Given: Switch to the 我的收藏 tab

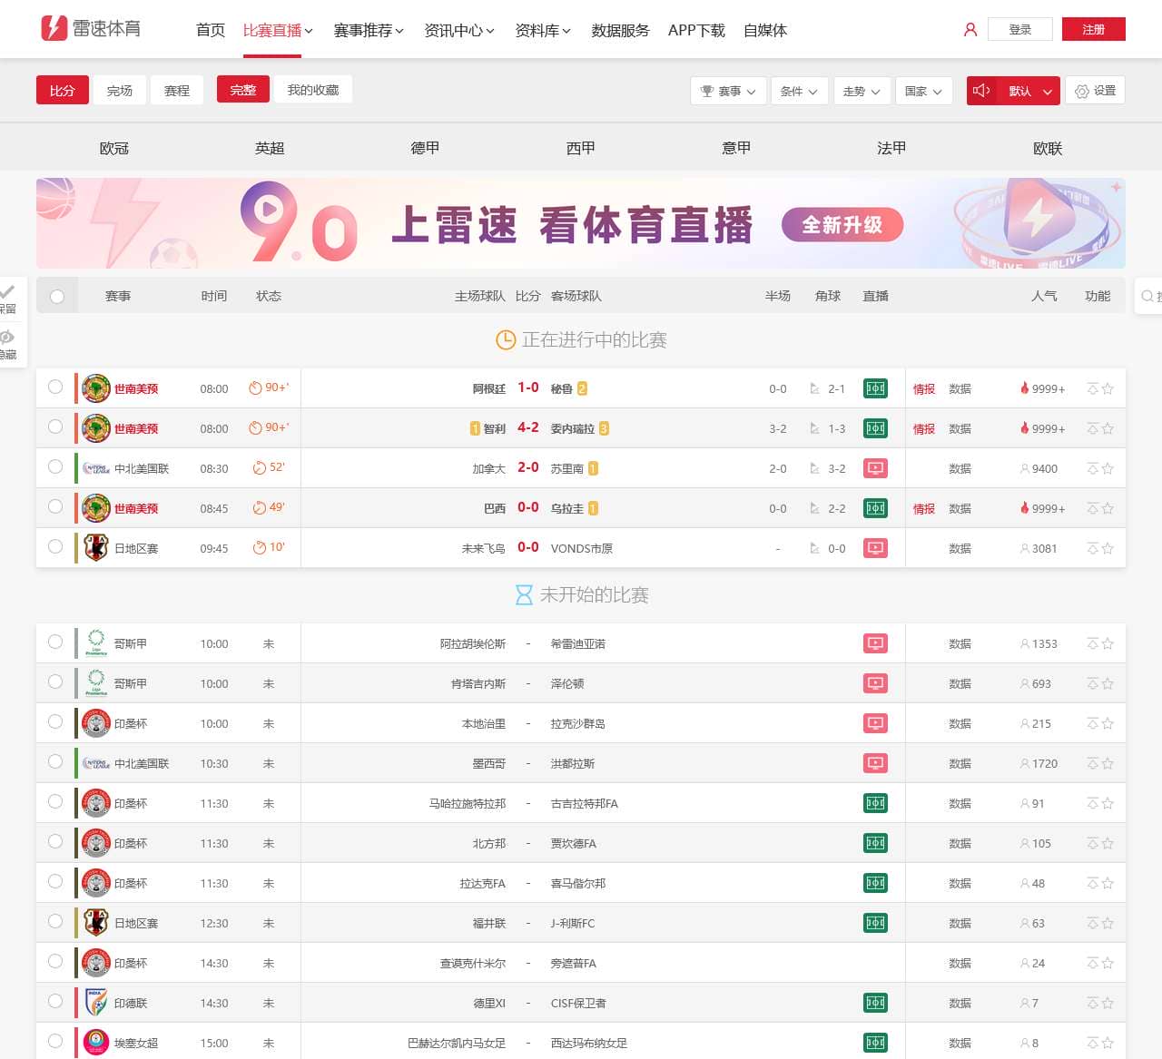Looking at the screenshot, I should (x=313, y=90).
